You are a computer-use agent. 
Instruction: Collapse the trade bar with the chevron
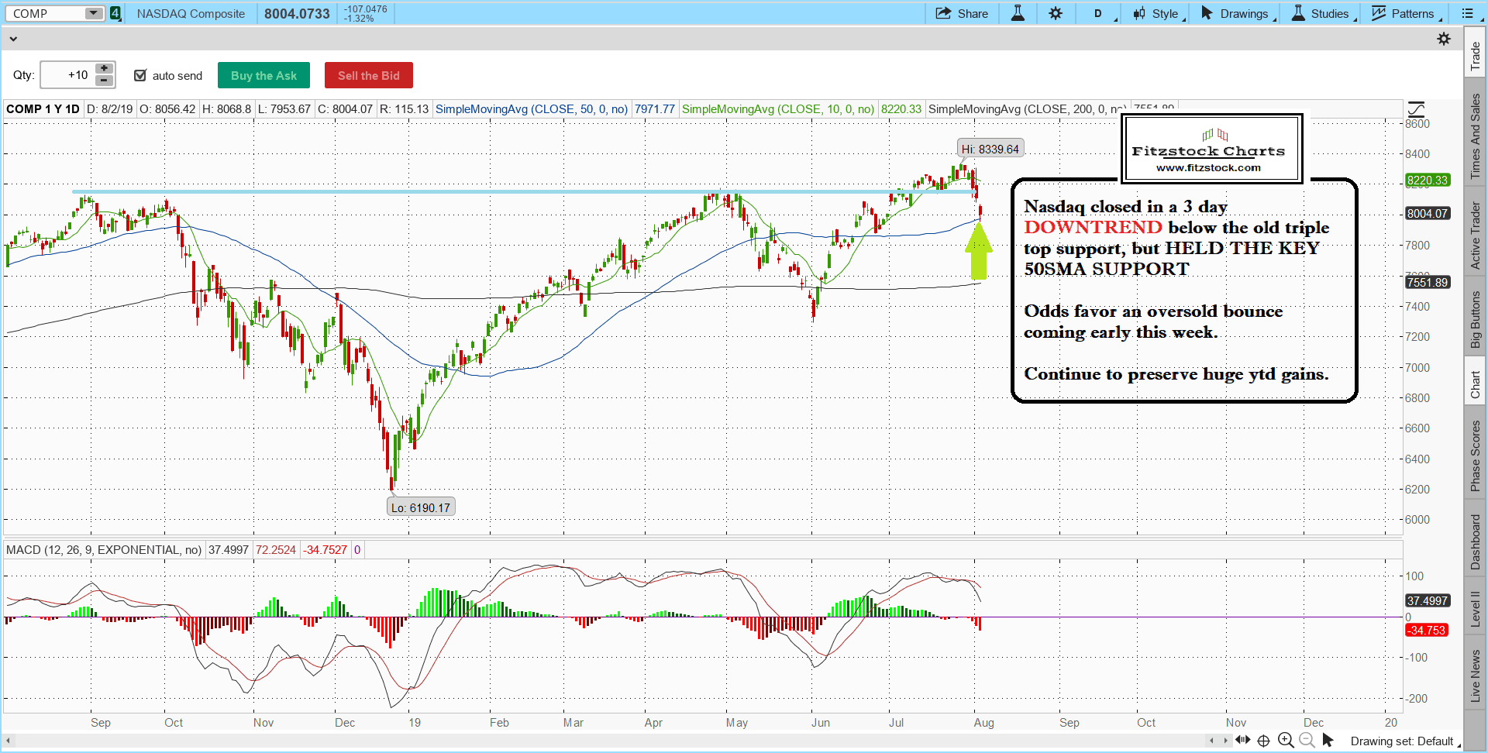point(13,39)
